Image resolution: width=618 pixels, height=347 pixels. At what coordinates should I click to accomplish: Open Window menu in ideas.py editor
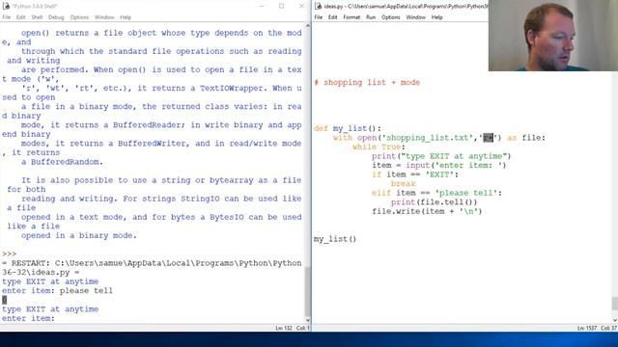[x=415, y=17]
